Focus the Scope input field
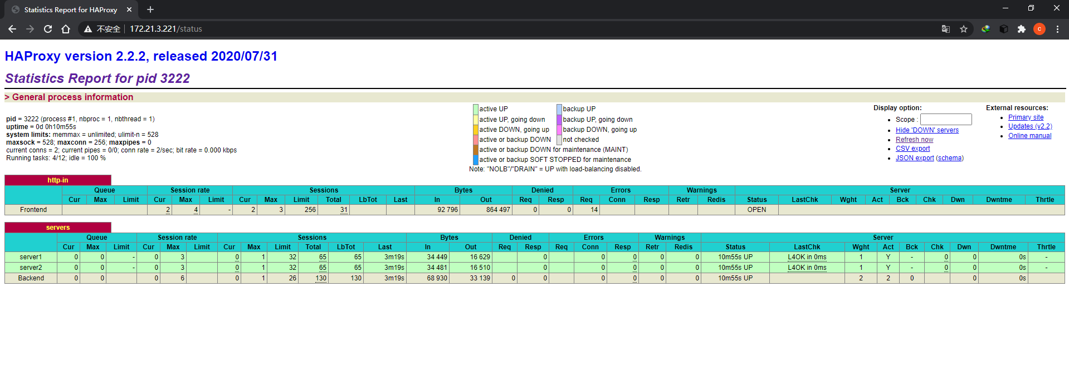 (x=946, y=119)
